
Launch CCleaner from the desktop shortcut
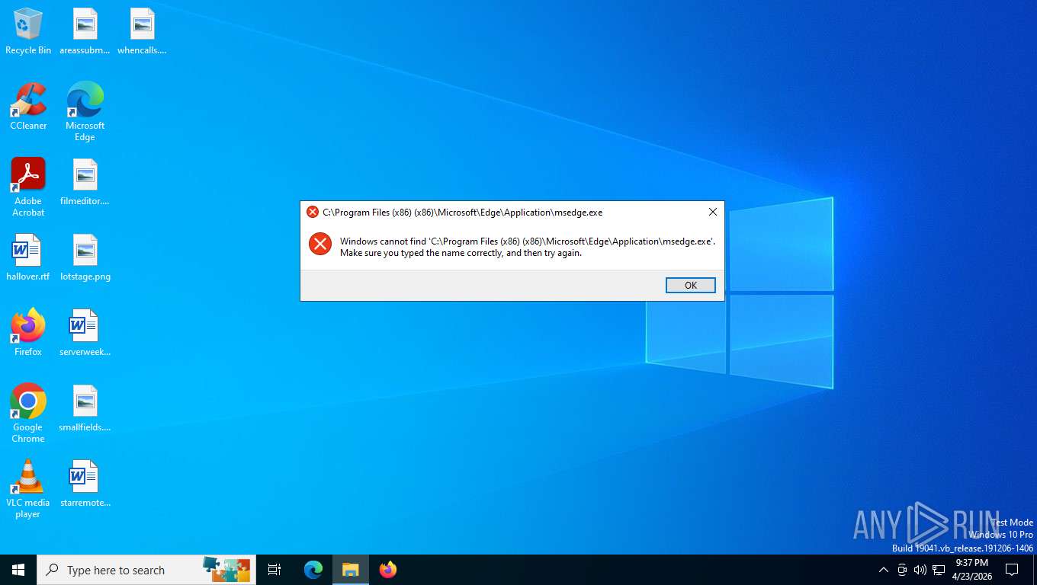click(28, 107)
